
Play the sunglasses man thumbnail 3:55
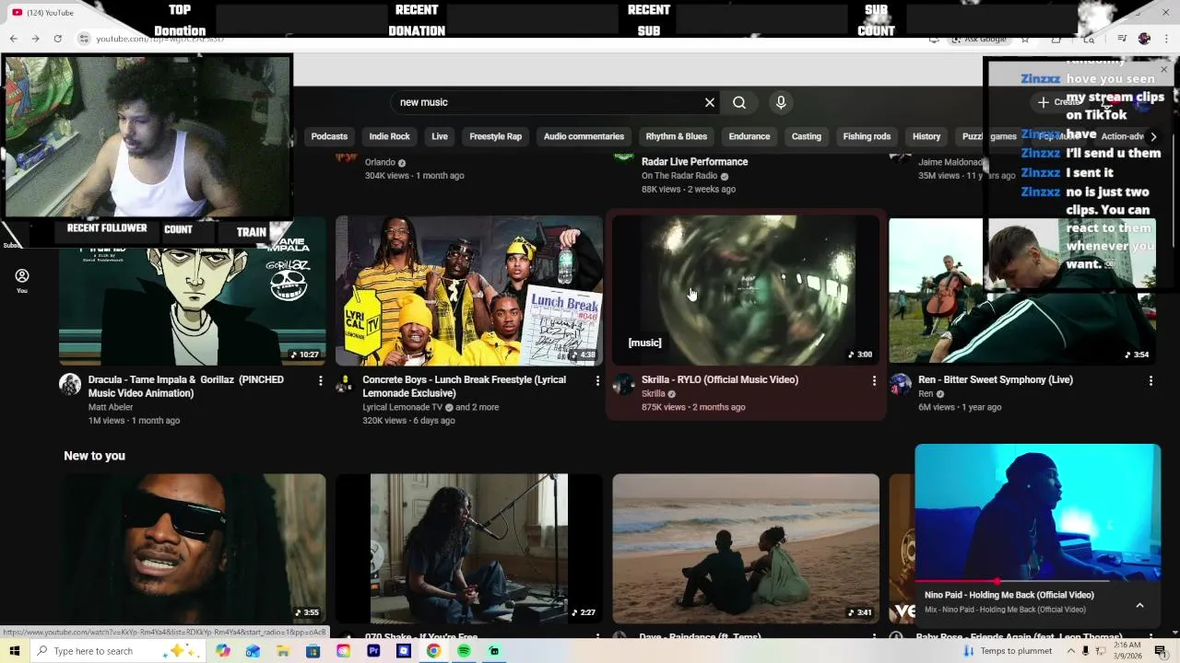(x=192, y=549)
